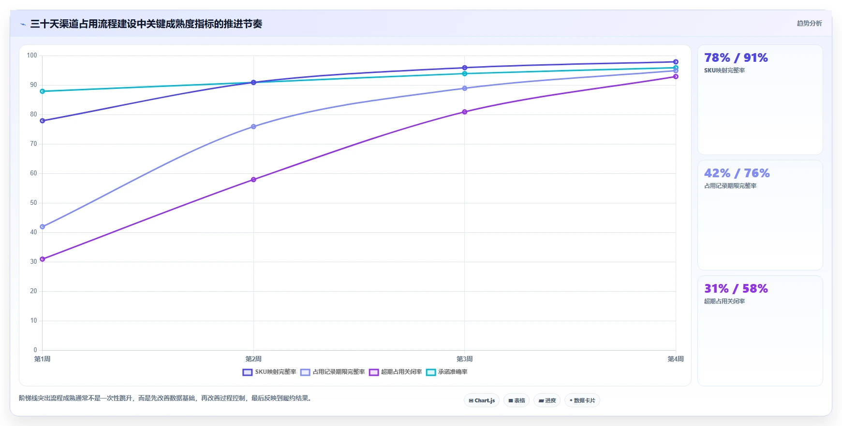Click 承诺准确率 data point at 第3周

click(x=465, y=73)
